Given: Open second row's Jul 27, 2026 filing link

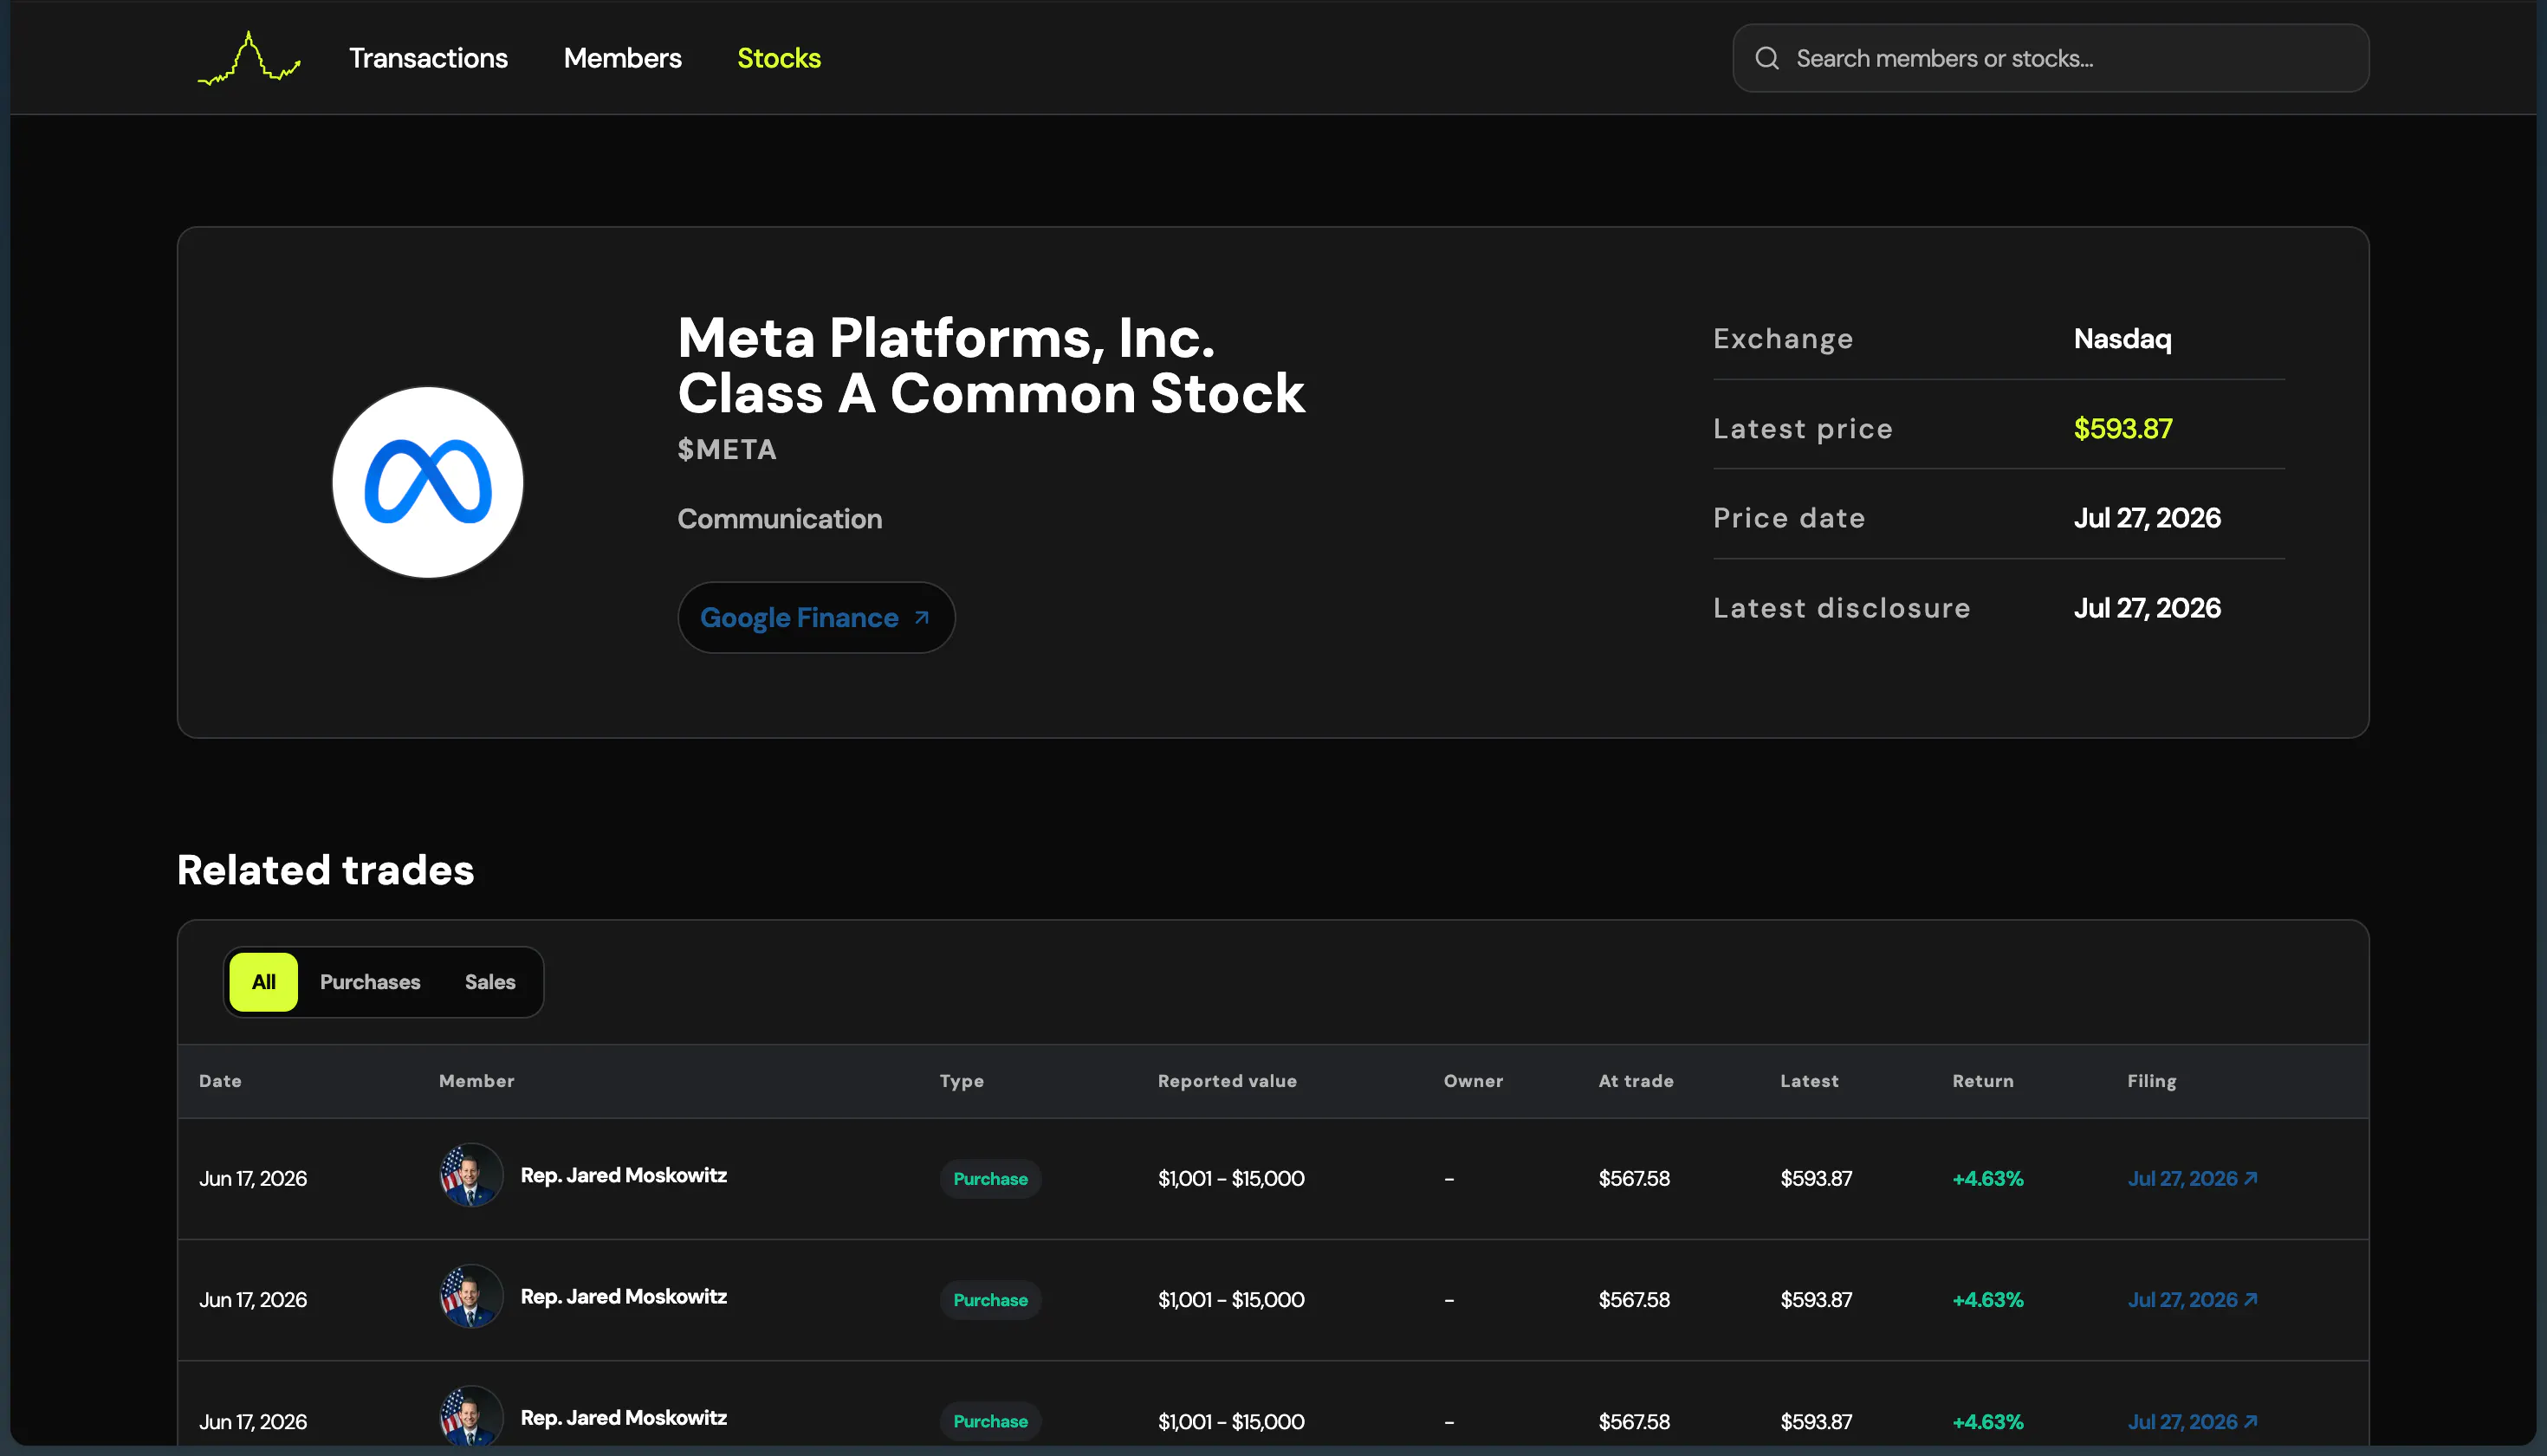Looking at the screenshot, I should click(x=2192, y=1300).
